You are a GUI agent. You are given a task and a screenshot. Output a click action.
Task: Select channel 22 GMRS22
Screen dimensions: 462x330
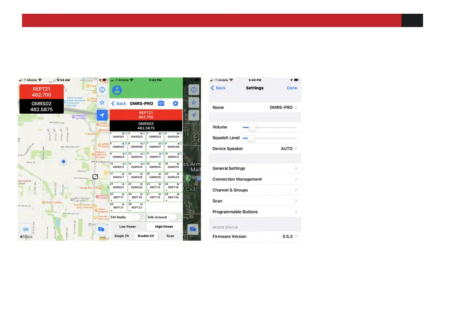point(137,187)
